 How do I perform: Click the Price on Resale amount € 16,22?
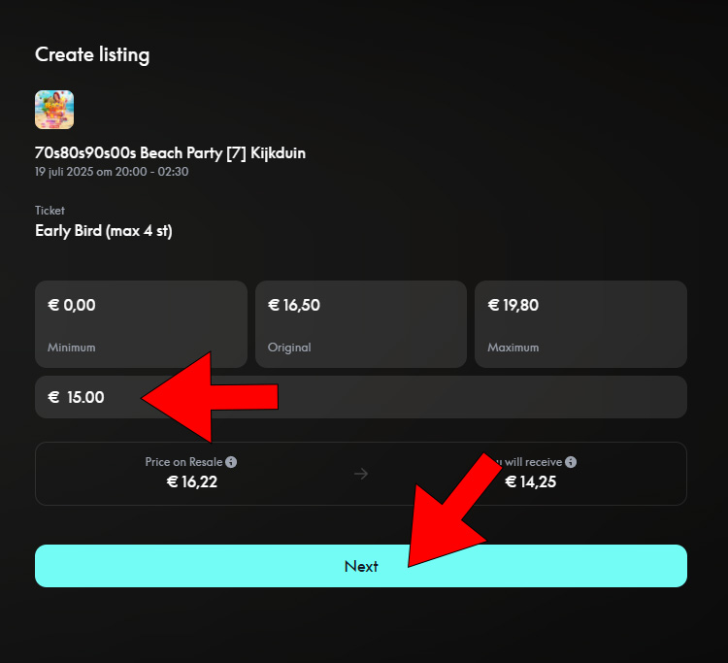192,481
